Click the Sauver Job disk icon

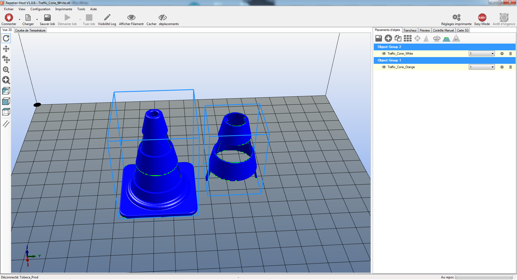[47, 18]
